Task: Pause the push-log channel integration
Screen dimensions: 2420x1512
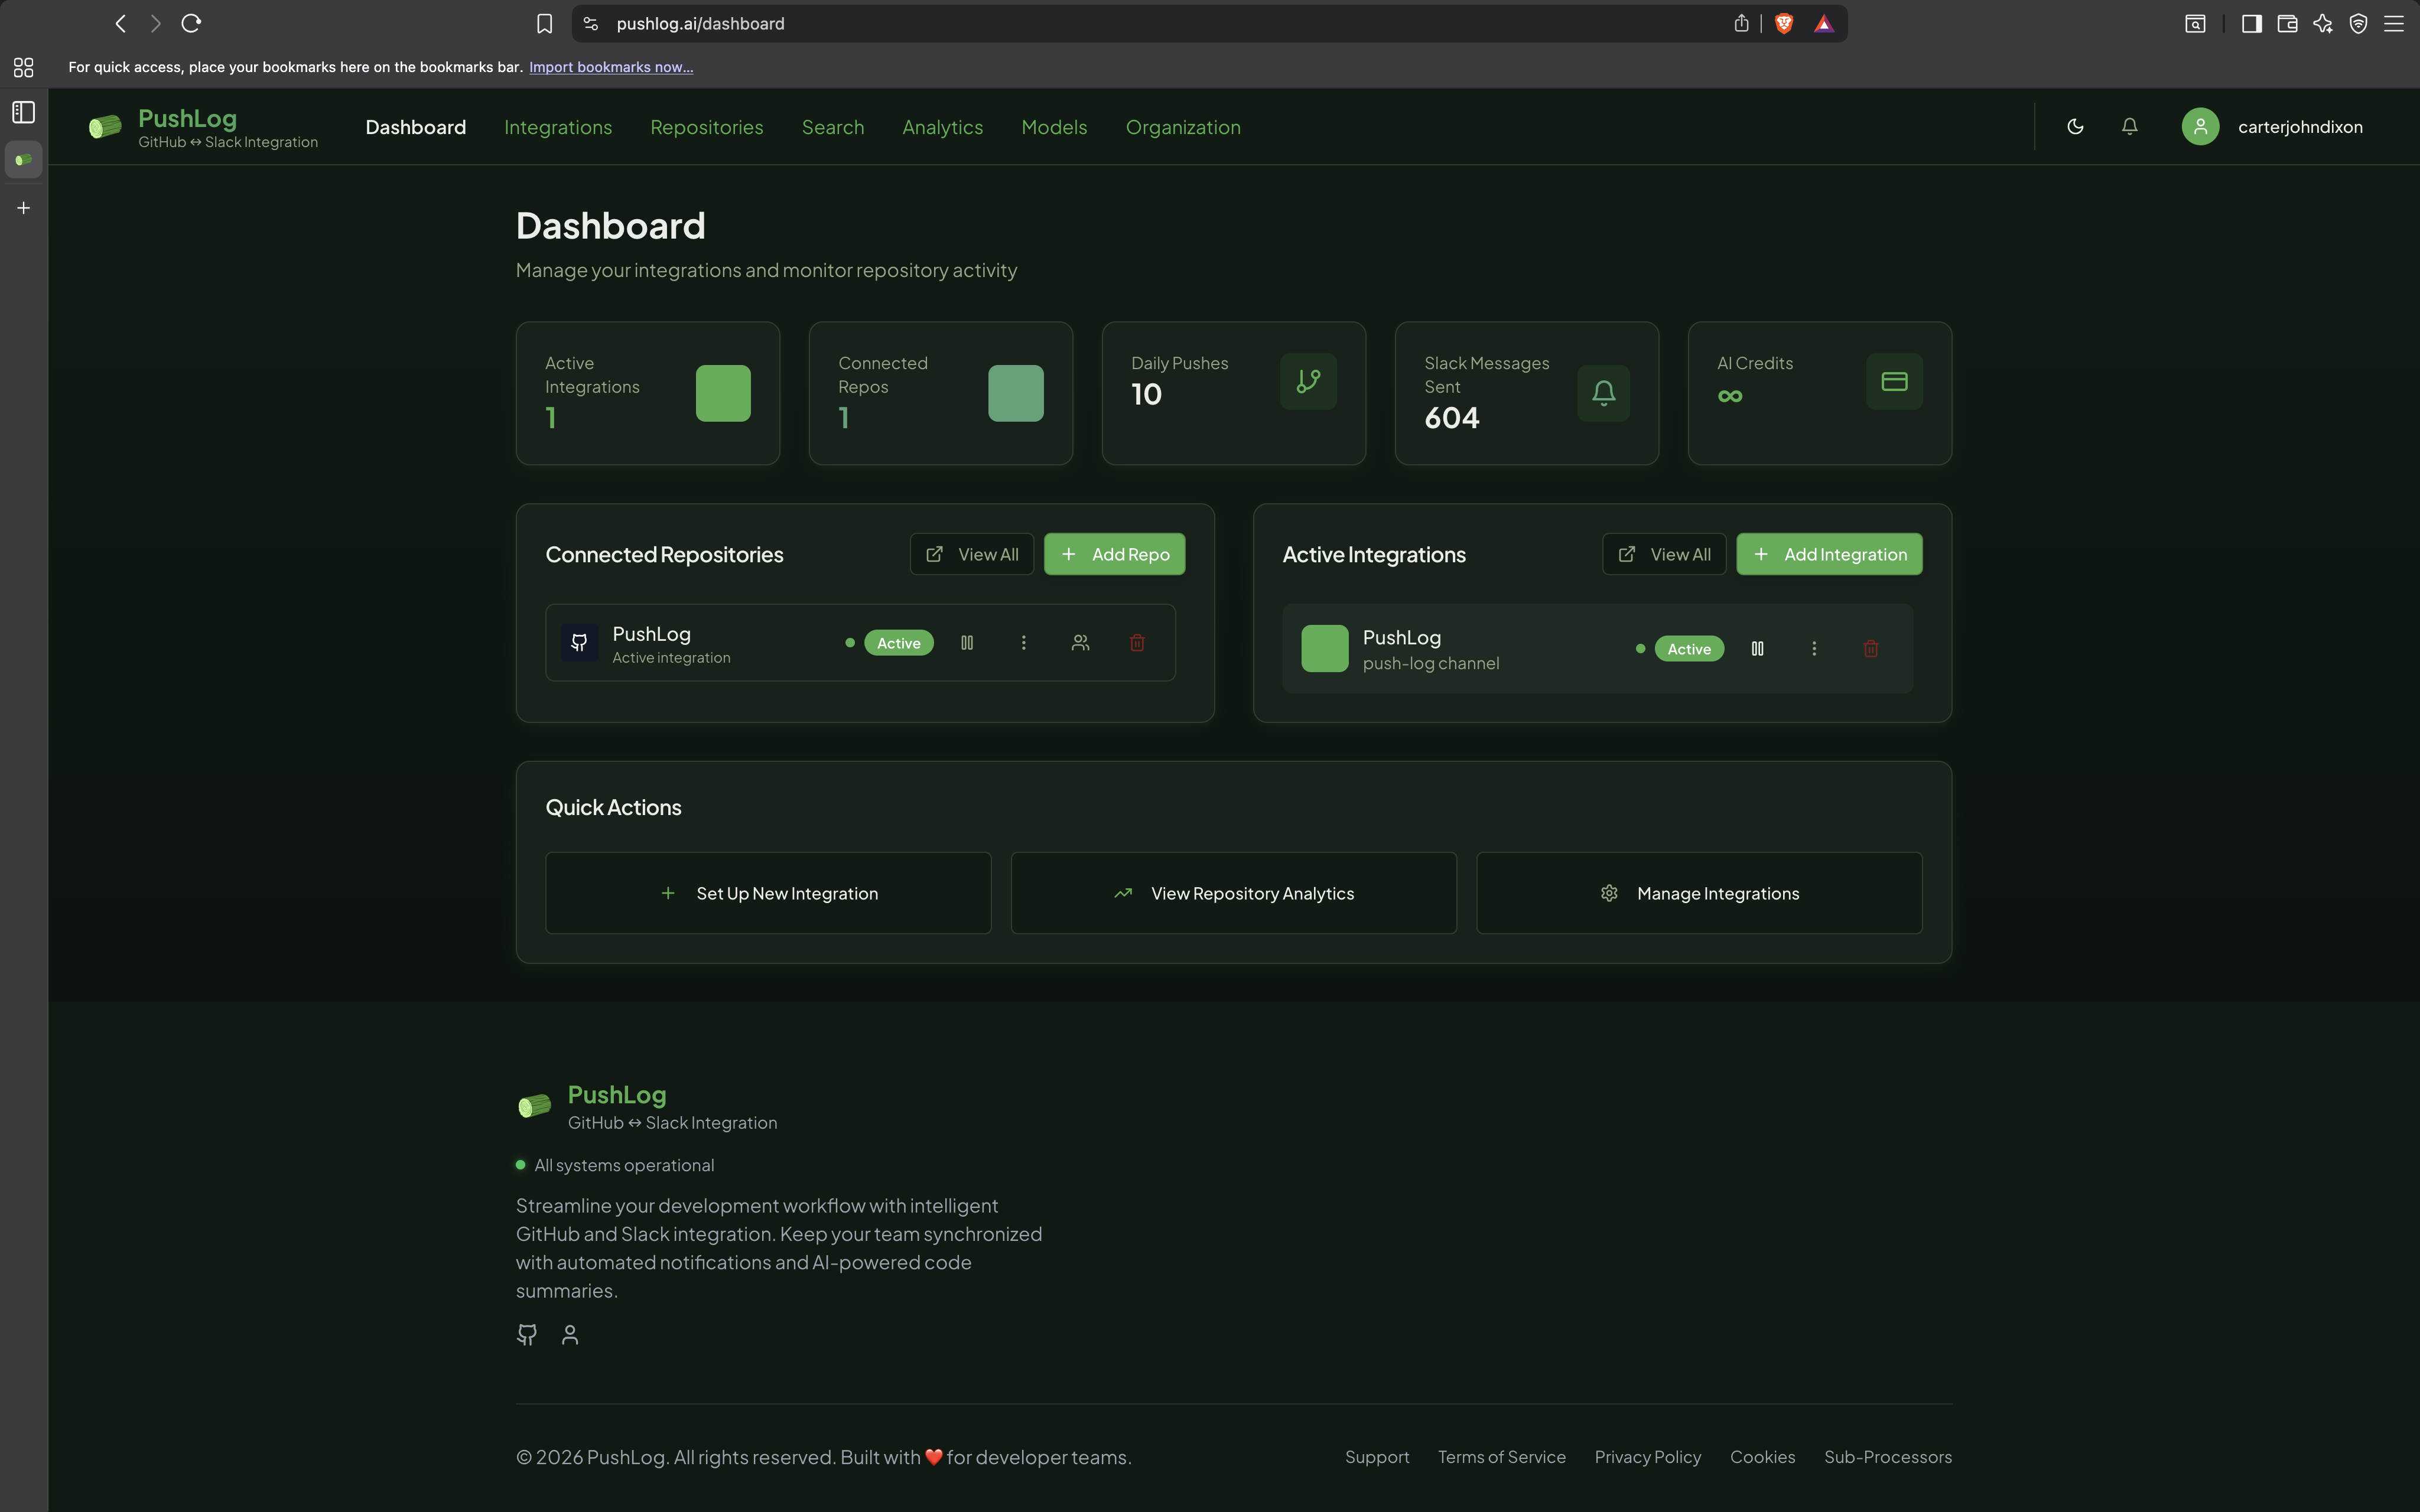Action: click(1757, 649)
